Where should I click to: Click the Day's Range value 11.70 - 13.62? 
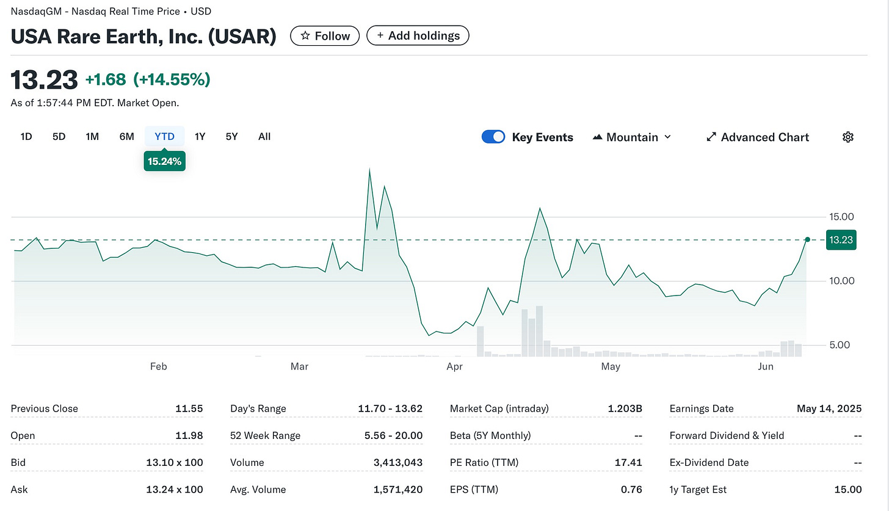[390, 409]
